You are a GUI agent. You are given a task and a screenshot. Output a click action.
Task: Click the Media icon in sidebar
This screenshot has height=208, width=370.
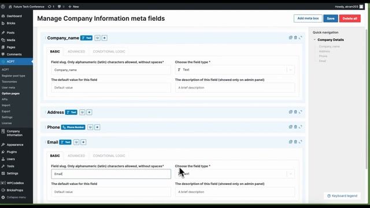(x=3, y=40)
